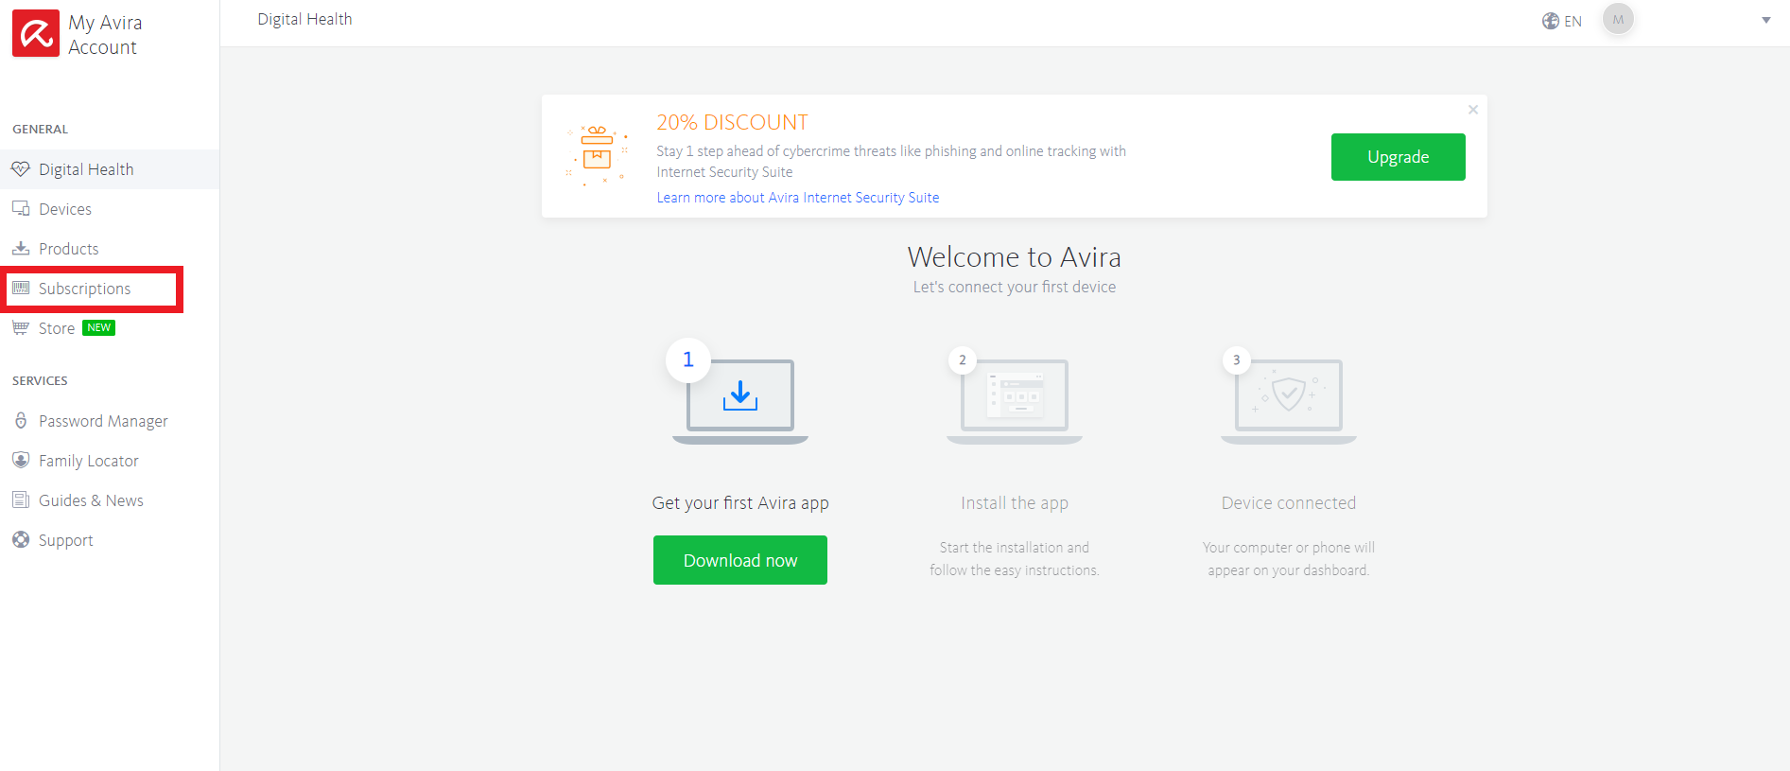Close the 20% discount banner

pos(1473,110)
